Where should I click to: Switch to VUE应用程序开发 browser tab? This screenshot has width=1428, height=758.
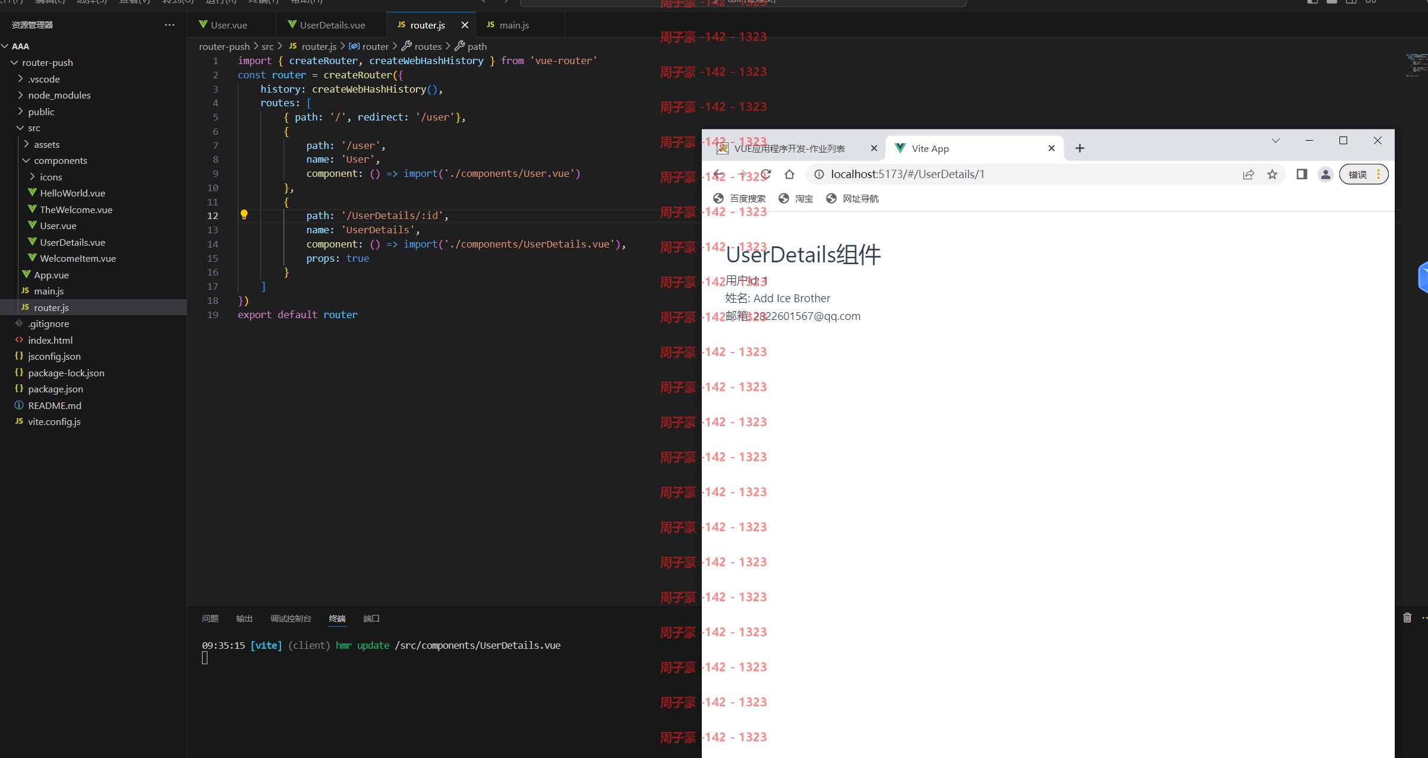coord(790,148)
